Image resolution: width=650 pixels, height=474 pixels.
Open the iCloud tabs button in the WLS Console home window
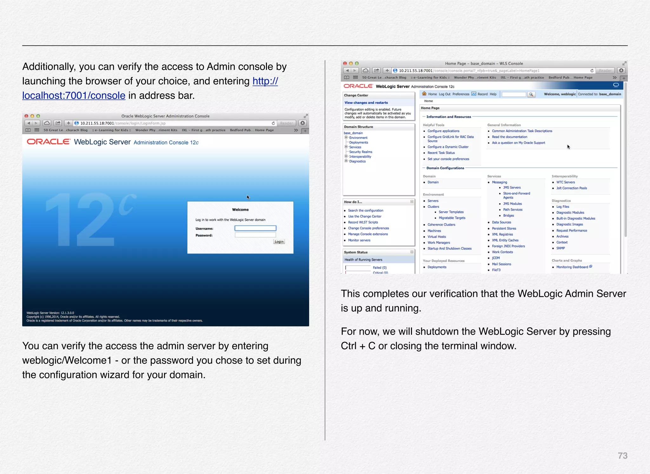[366, 70]
